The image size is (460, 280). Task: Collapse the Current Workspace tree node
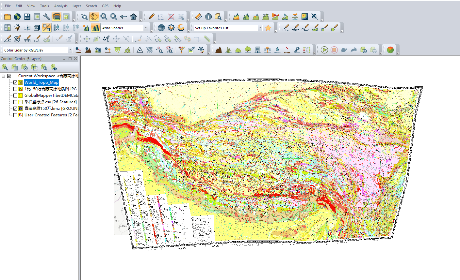3,76
